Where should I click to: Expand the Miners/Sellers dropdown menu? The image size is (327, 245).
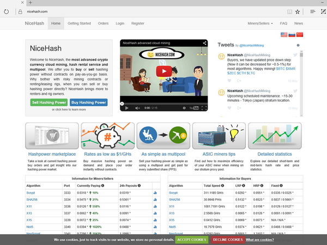coord(260,23)
